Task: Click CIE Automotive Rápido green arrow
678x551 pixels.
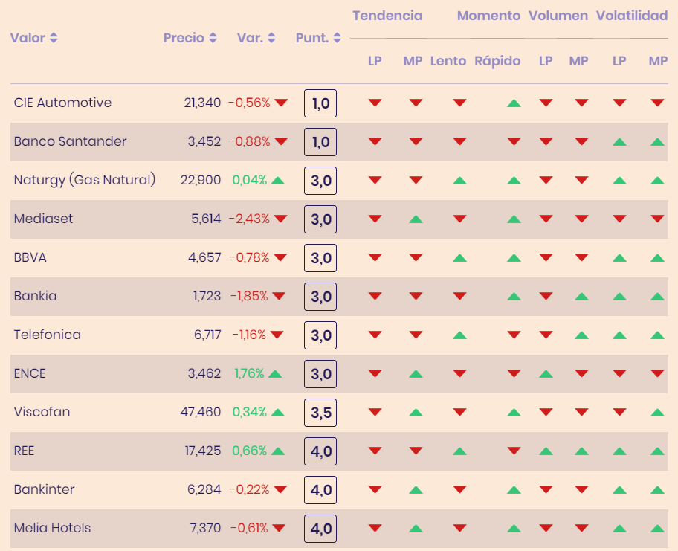Action: pos(514,103)
